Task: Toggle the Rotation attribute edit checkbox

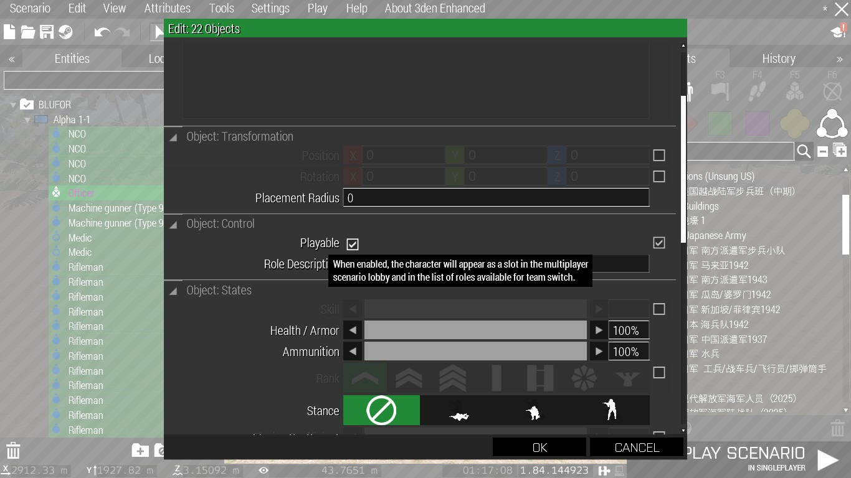Action: [x=658, y=177]
